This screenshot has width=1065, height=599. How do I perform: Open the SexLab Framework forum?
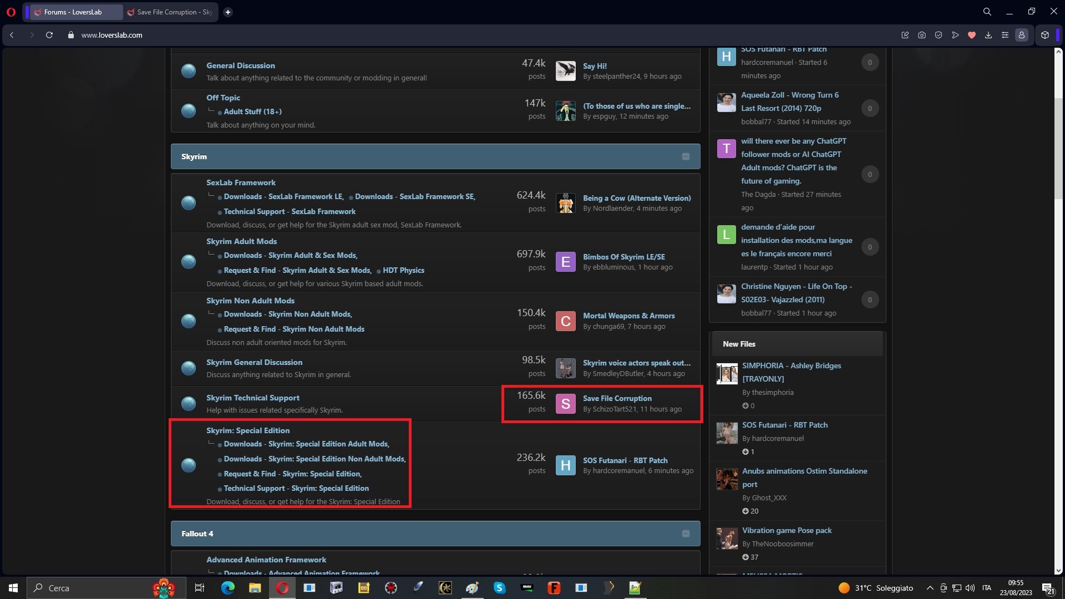tap(241, 182)
